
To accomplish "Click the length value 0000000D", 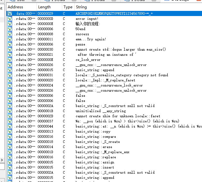I will point(45,19).
